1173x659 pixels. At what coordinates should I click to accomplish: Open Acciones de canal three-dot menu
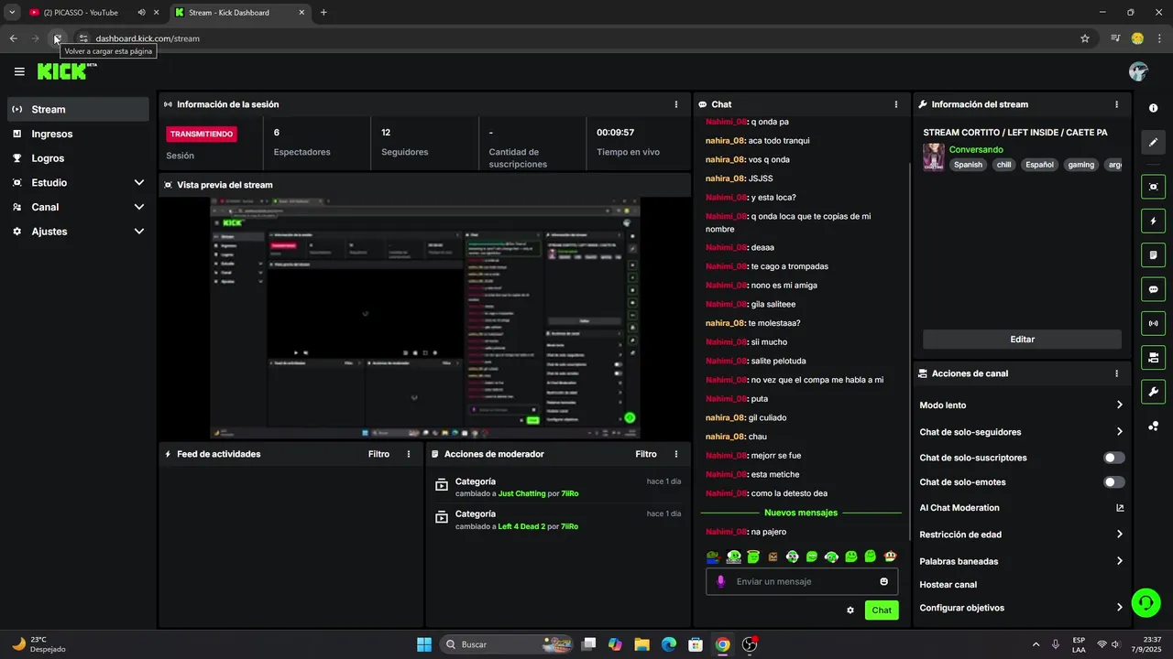(x=1116, y=373)
